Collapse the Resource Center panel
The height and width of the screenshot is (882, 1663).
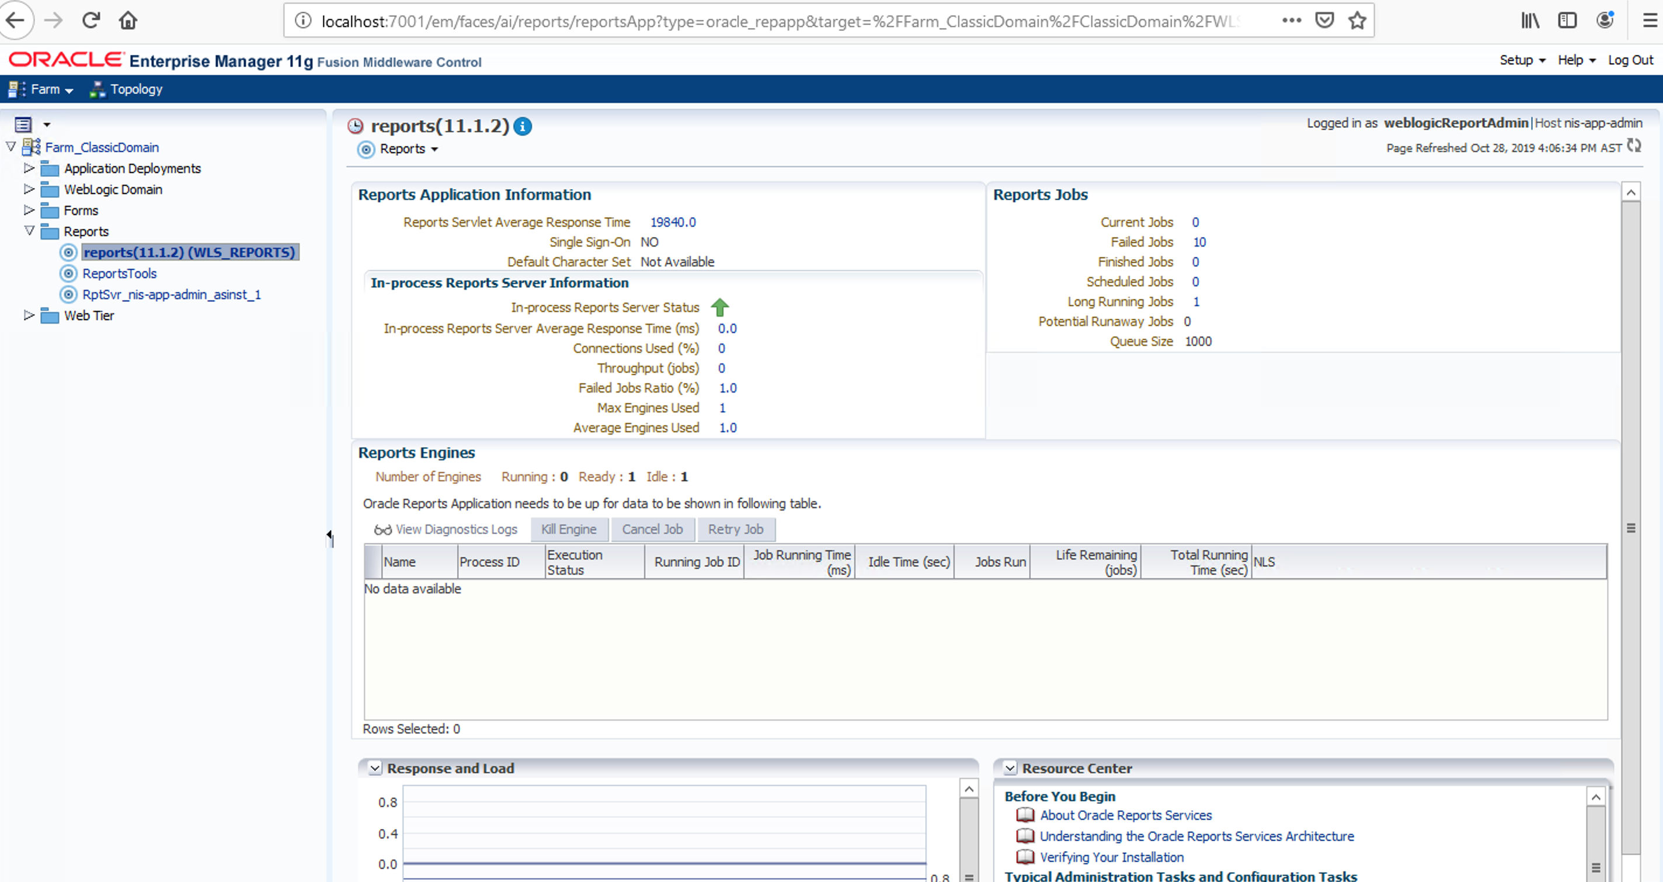[x=1010, y=768]
